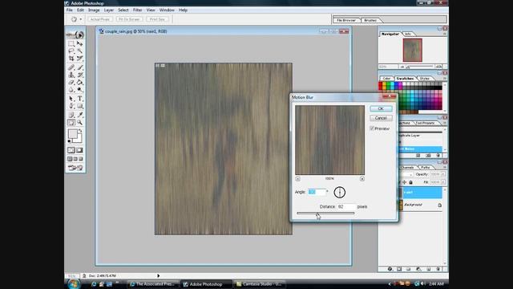Select the Eraser tool
This screenshot has height=289, width=513.
tap(71, 83)
